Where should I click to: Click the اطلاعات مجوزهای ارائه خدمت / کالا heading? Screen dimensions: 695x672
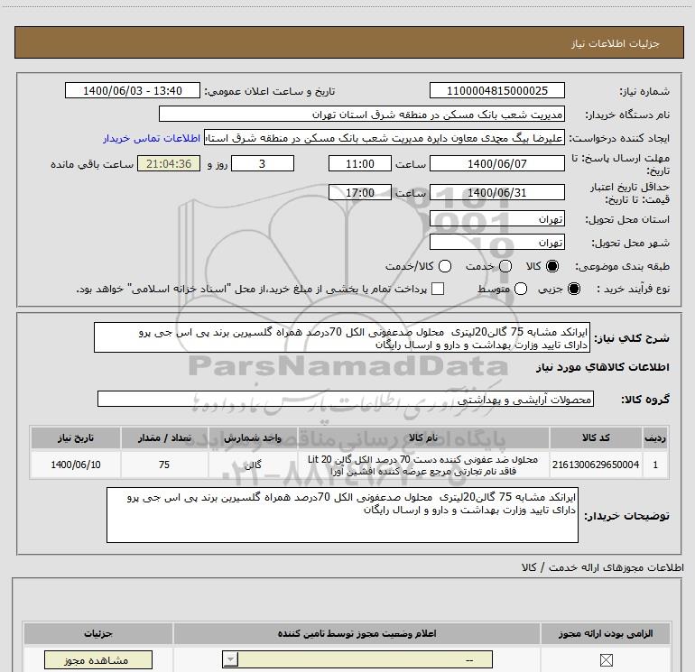click(602, 567)
